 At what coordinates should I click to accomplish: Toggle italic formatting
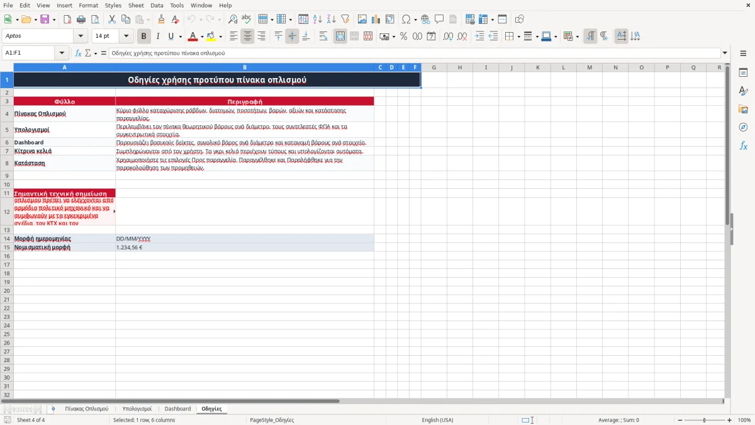pos(158,37)
